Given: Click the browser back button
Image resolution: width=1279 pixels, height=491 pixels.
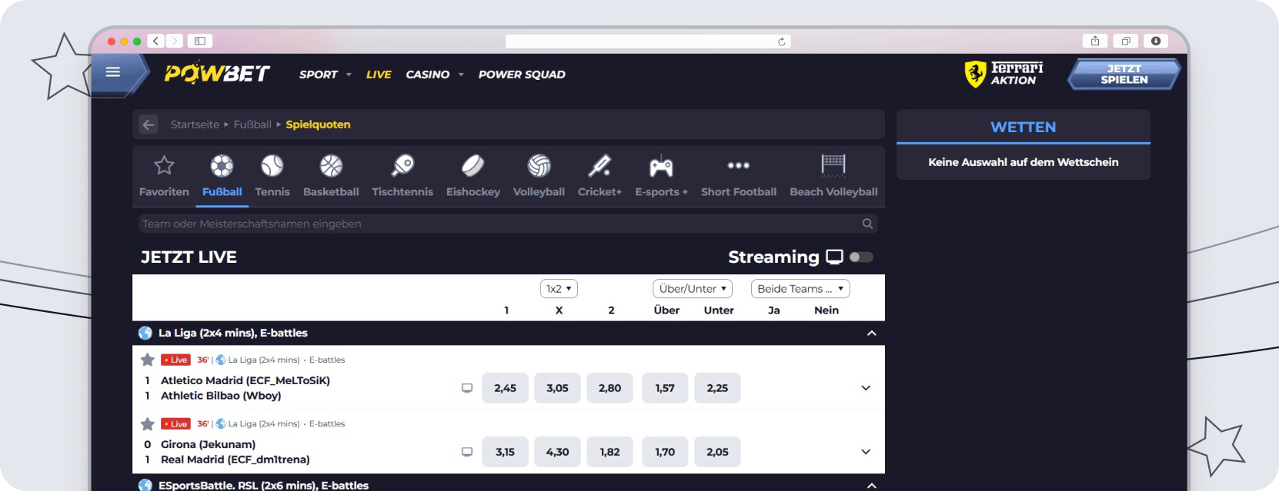Looking at the screenshot, I should (x=155, y=41).
